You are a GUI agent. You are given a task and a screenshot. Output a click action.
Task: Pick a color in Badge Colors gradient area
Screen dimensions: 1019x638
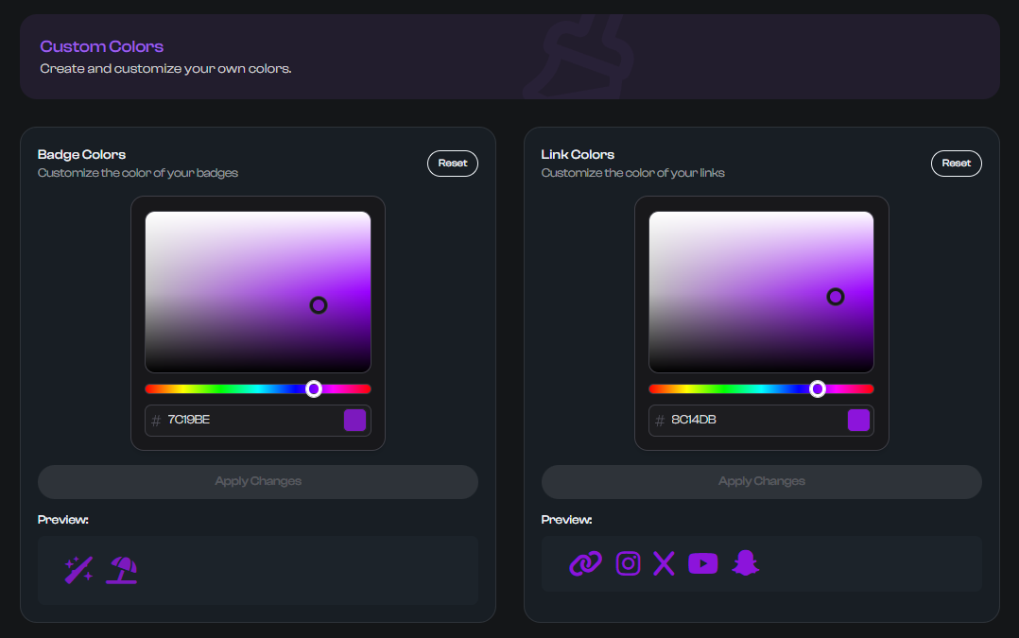(258, 292)
